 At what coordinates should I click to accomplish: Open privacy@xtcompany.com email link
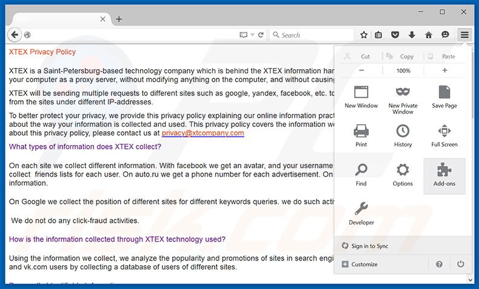[x=203, y=133]
